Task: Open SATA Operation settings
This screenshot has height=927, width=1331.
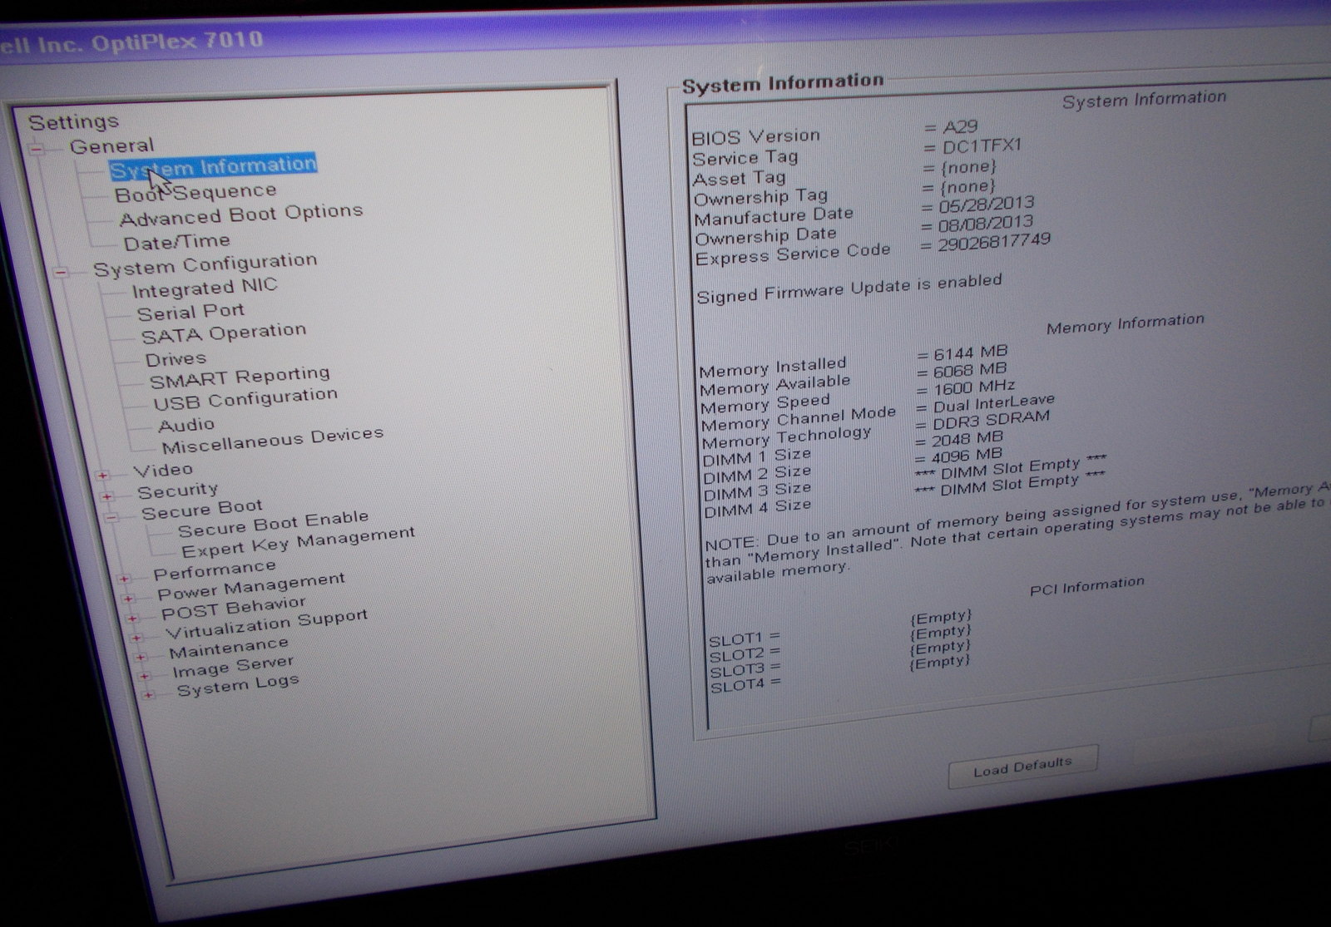Action: click(x=224, y=333)
